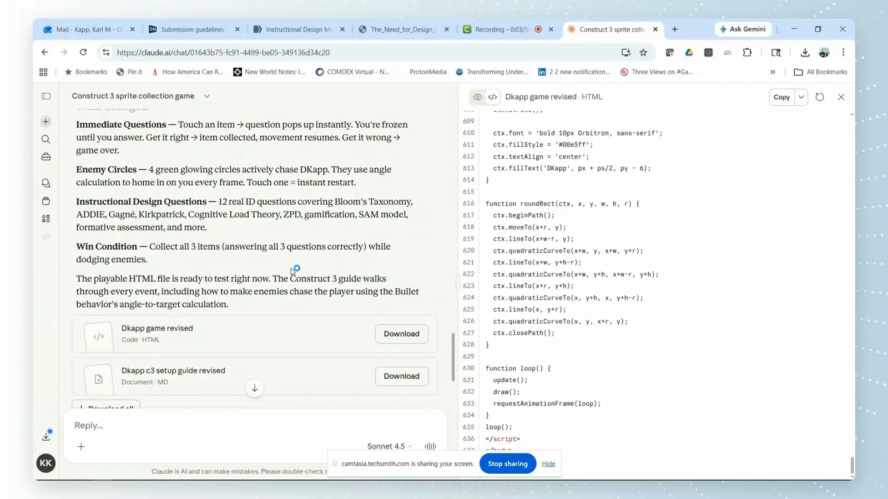Open the briefcase icon in Claude's sidebar

click(46, 157)
